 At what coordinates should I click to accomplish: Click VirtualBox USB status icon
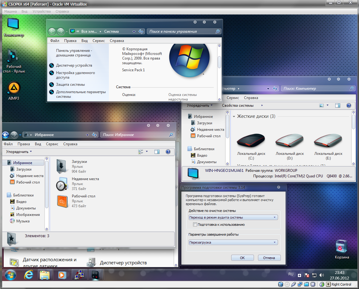(x=294, y=284)
